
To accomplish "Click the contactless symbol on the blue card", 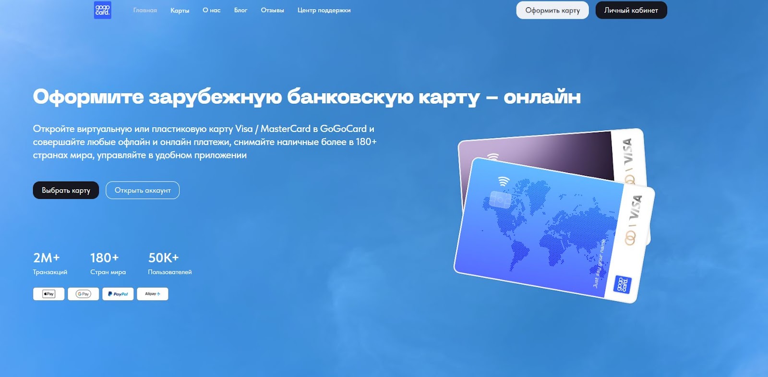I will click(503, 181).
